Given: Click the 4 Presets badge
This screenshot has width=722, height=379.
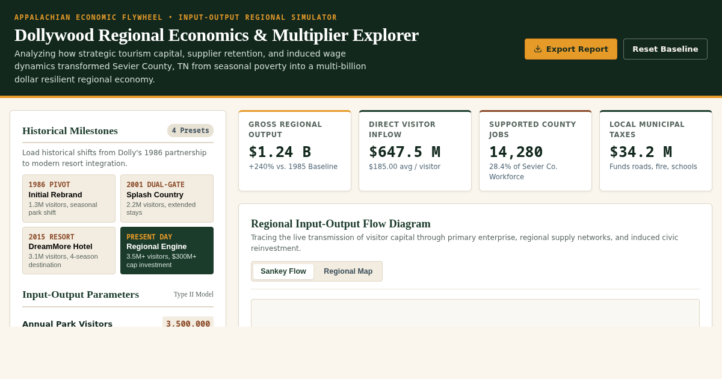Looking at the screenshot, I should (x=190, y=131).
